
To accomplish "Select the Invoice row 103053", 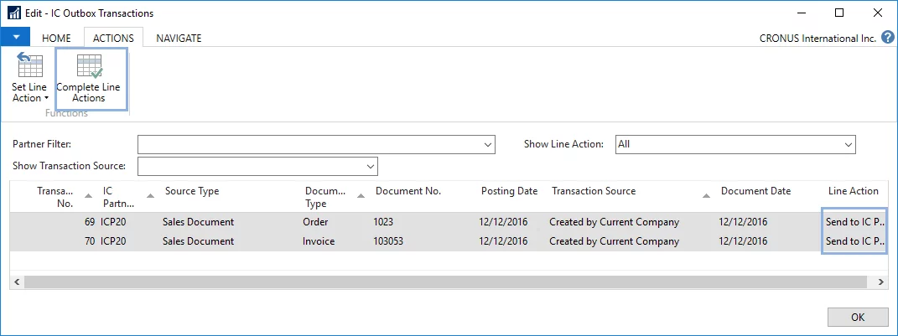I will [x=387, y=241].
